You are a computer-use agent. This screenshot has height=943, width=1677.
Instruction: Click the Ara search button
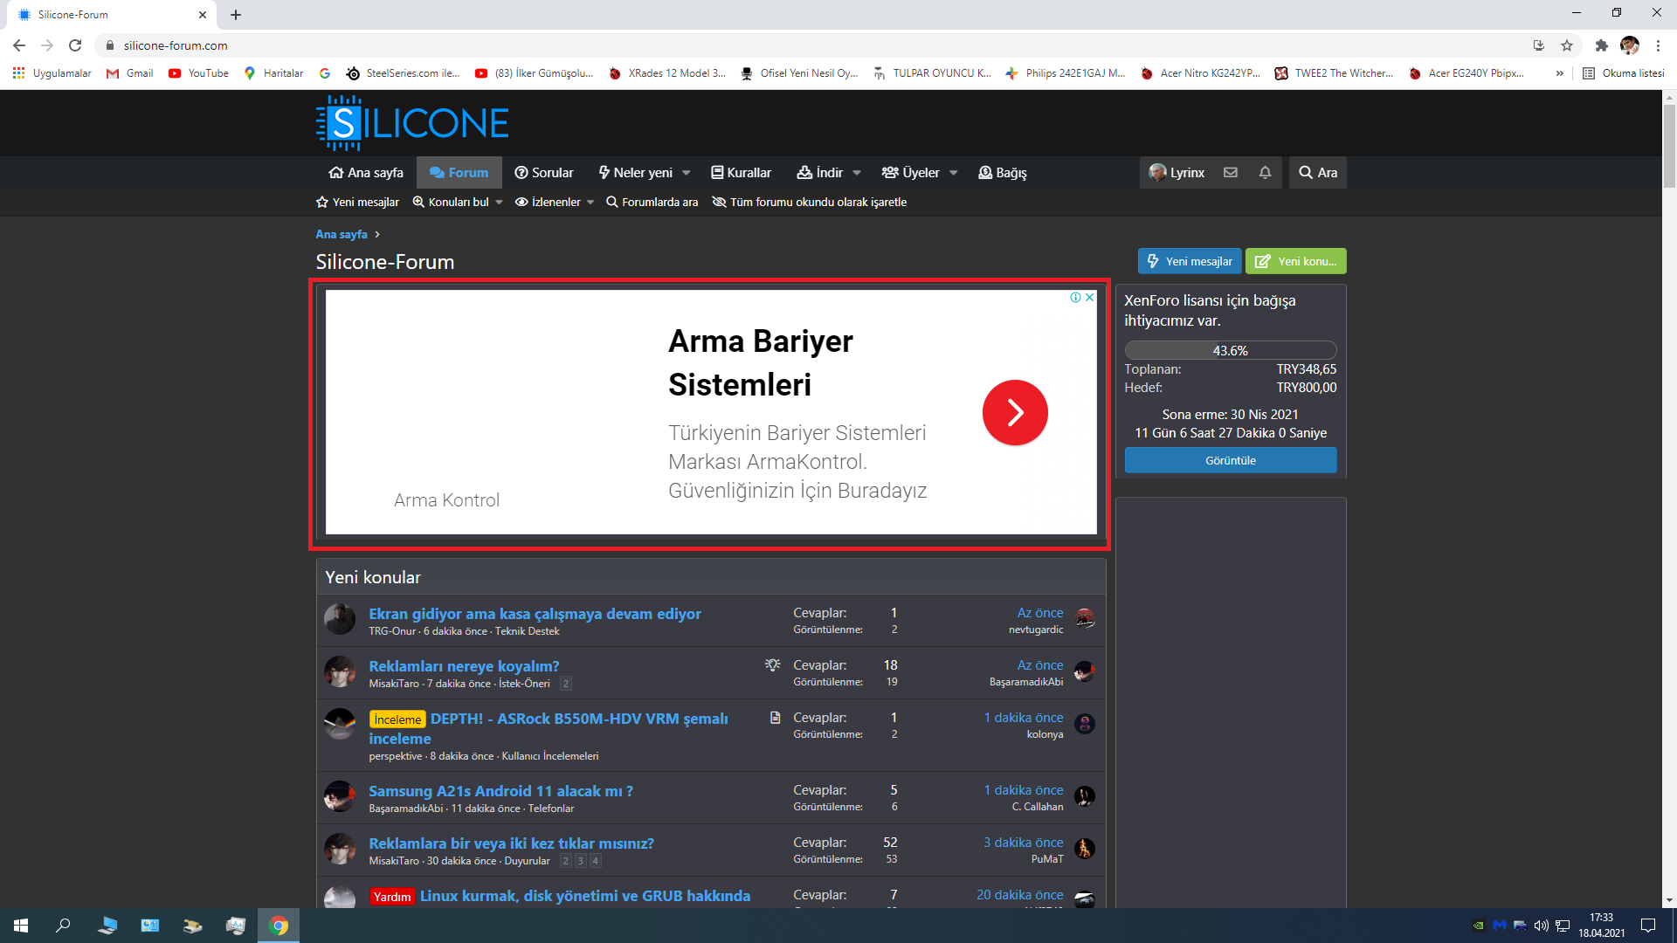pos(1318,173)
